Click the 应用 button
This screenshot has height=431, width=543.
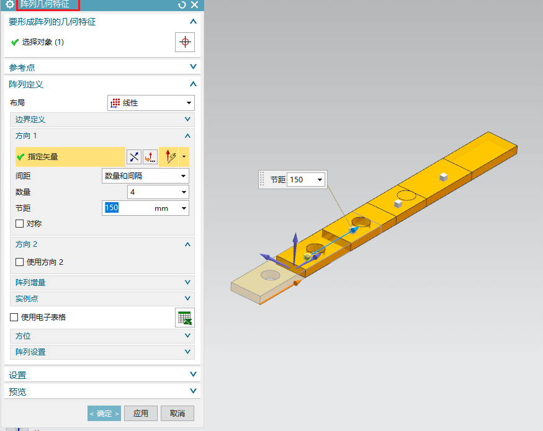(x=141, y=414)
